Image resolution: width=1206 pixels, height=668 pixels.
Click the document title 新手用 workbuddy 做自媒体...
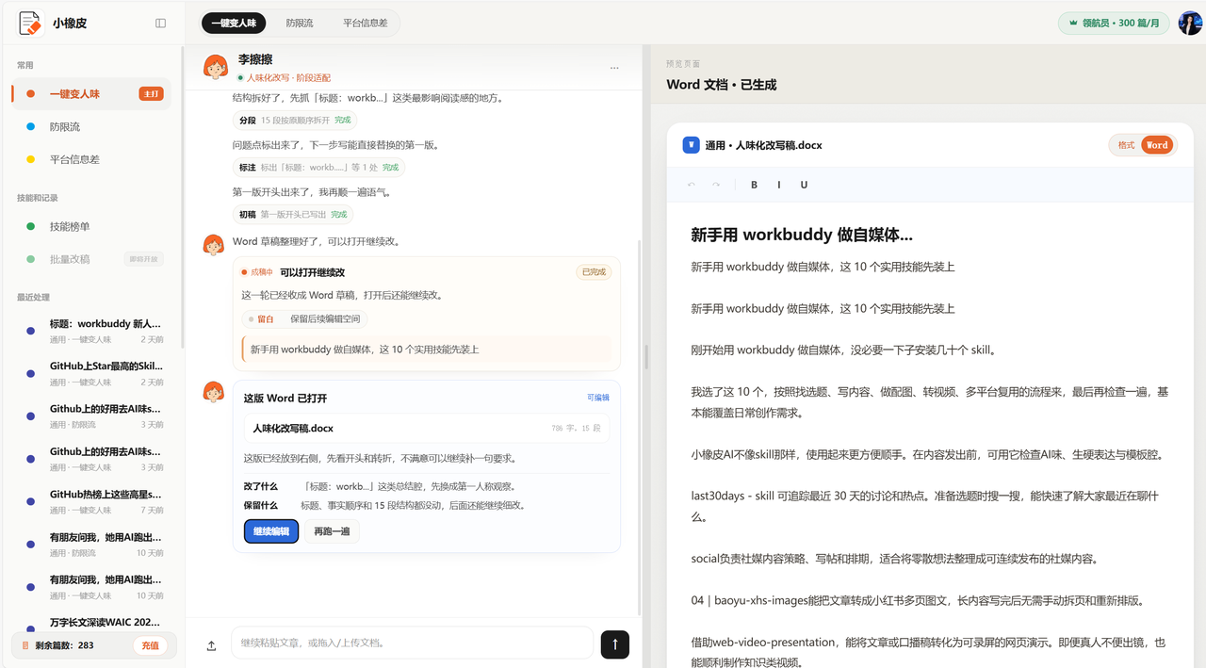(802, 235)
